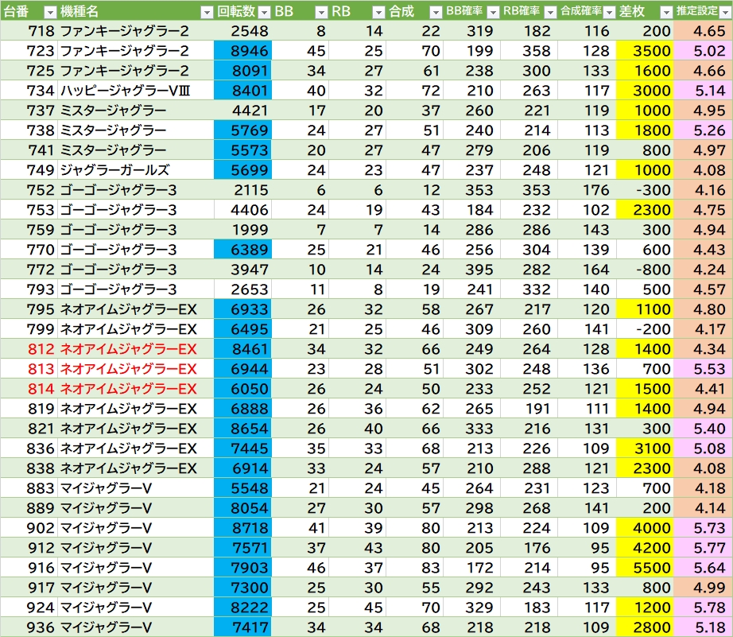Select the 推定設定 cell with value 5.78
This screenshot has height=637, width=733.
703,608
